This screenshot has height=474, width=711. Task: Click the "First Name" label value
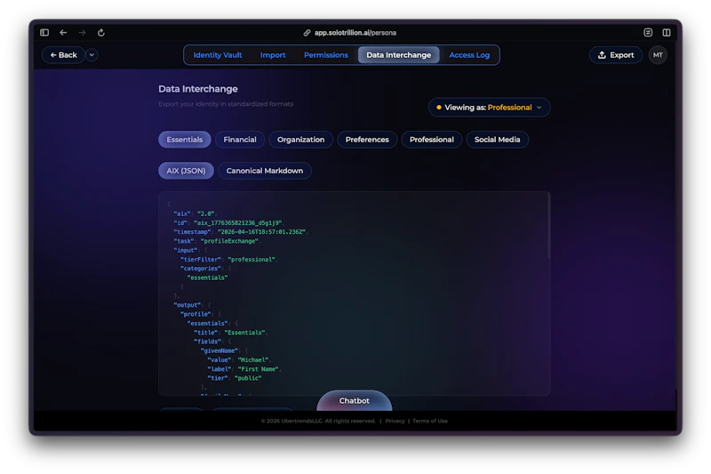pos(258,369)
